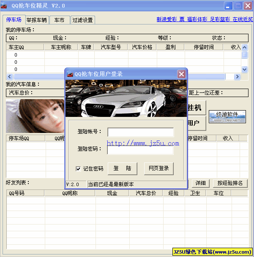Click the horizontal scroll right arrow

(237, 76)
